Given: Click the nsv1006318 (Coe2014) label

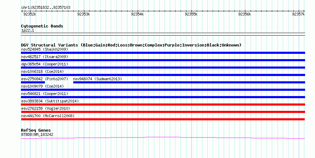Looking at the screenshot, I should (42, 71).
